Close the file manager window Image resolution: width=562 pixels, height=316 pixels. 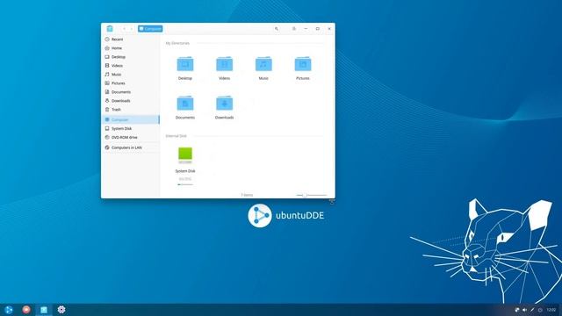click(x=329, y=29)
